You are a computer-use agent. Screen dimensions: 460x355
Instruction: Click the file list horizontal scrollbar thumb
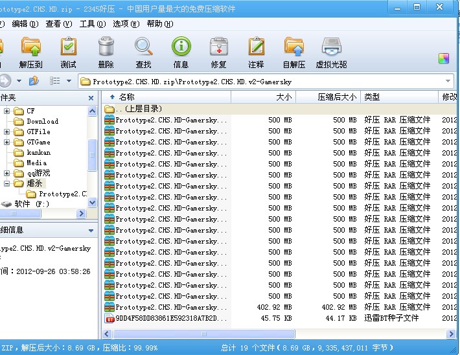[x=204, y=334]
